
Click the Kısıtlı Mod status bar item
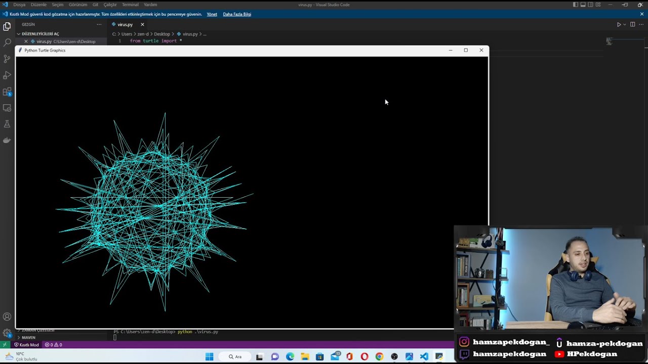(26, 345)
